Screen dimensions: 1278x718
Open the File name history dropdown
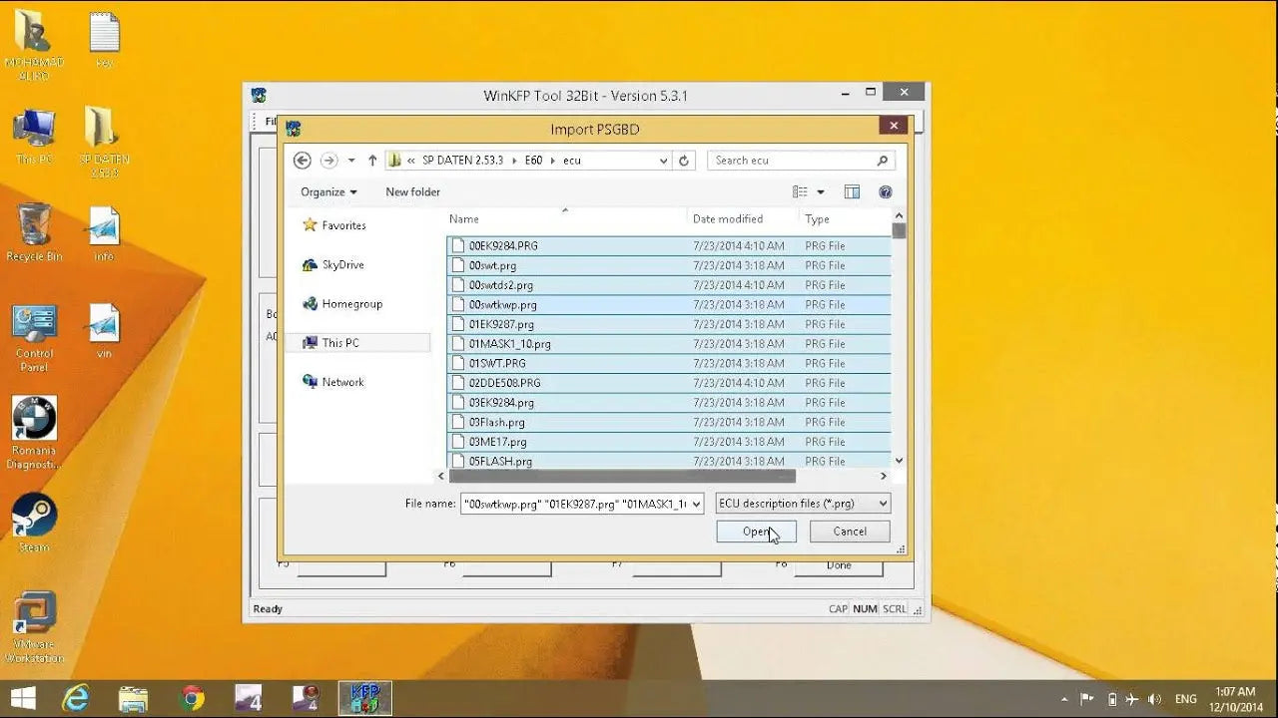point(697,504)
